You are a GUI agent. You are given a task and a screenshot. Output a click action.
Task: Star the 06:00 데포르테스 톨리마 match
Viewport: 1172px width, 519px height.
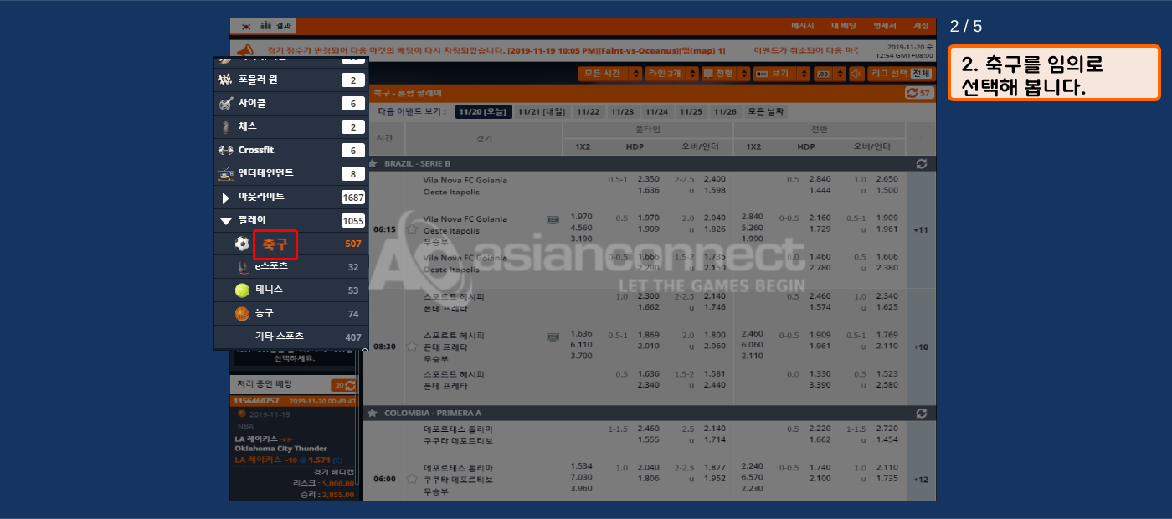coord(411,480)
